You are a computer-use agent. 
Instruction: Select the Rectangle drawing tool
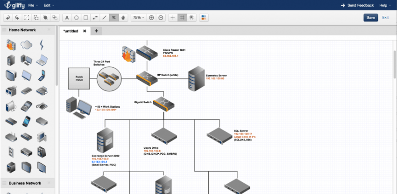86,18
